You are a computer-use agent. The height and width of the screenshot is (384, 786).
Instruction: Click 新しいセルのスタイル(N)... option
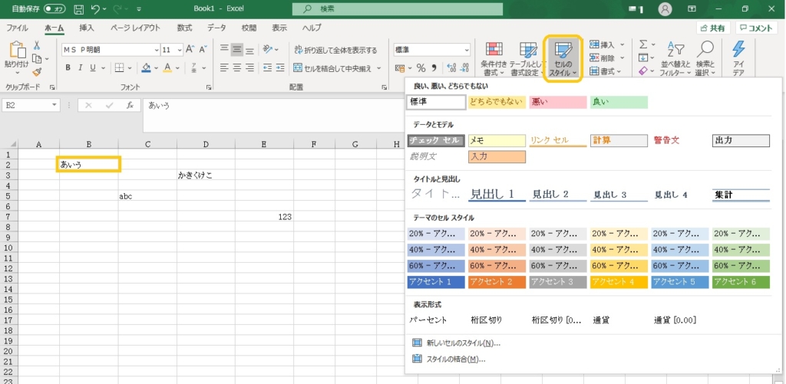(x=463, y=343)
